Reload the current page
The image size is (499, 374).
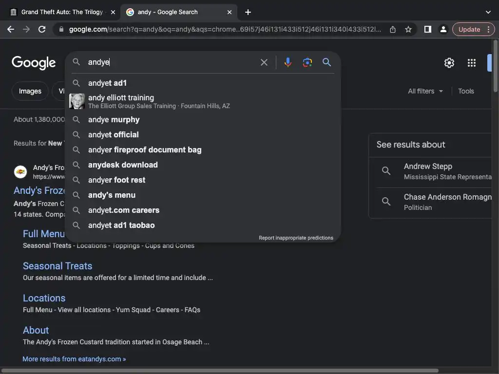(x=42, y=29)
